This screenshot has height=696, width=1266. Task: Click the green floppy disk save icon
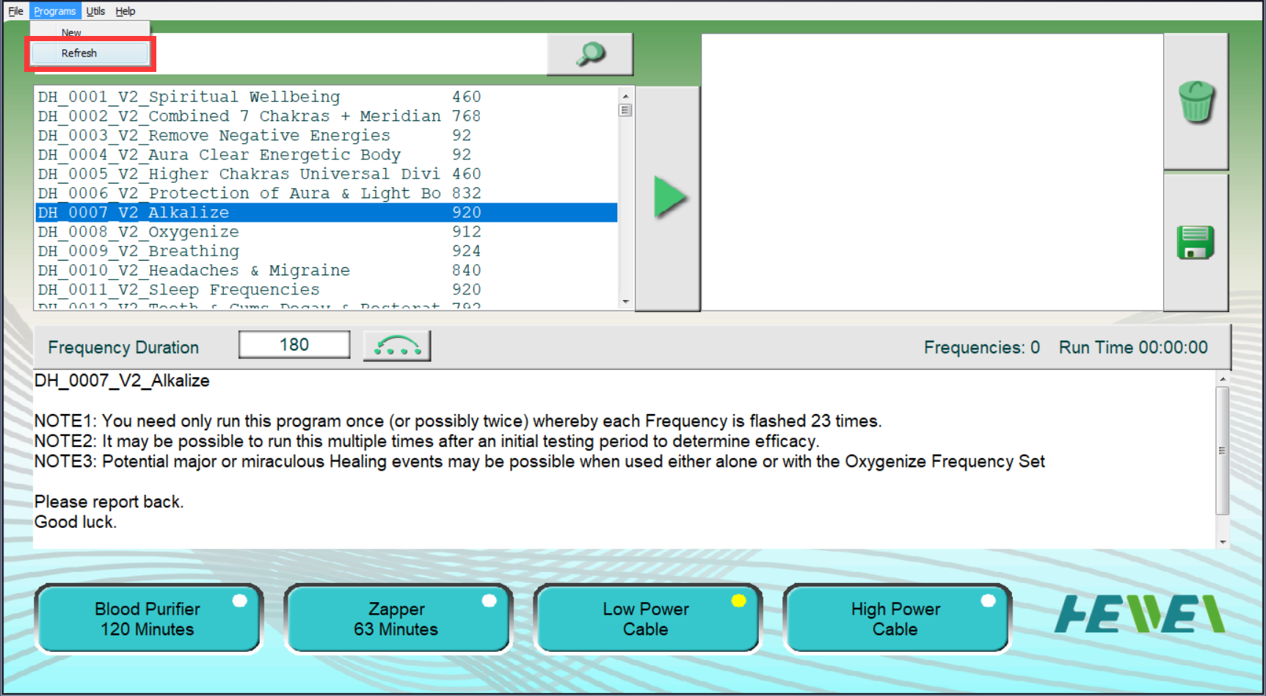tap(1195, 242)
